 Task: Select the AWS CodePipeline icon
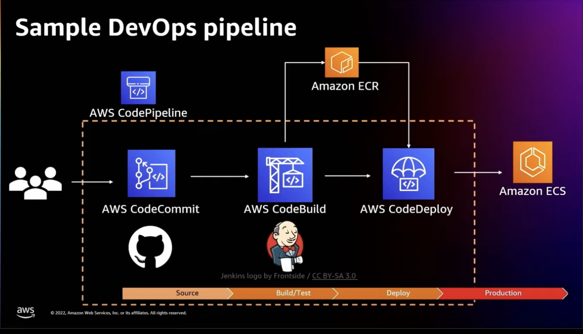tap(138, 87)
